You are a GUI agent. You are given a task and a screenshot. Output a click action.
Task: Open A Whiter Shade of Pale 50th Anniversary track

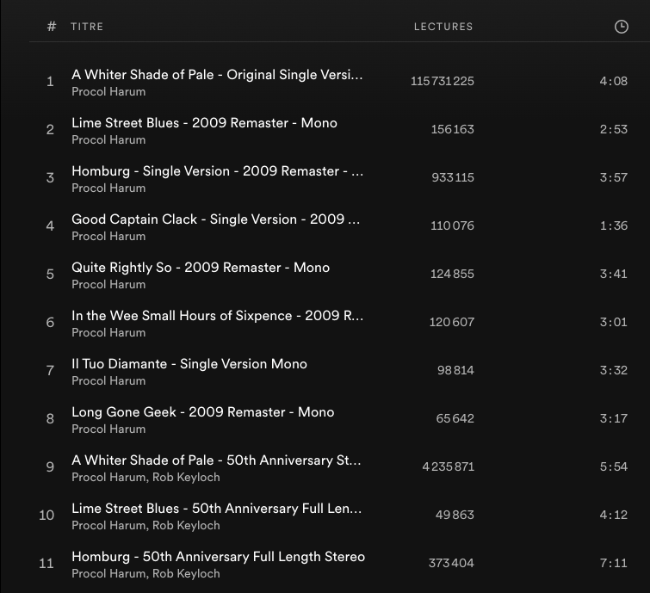click(216, 460)
